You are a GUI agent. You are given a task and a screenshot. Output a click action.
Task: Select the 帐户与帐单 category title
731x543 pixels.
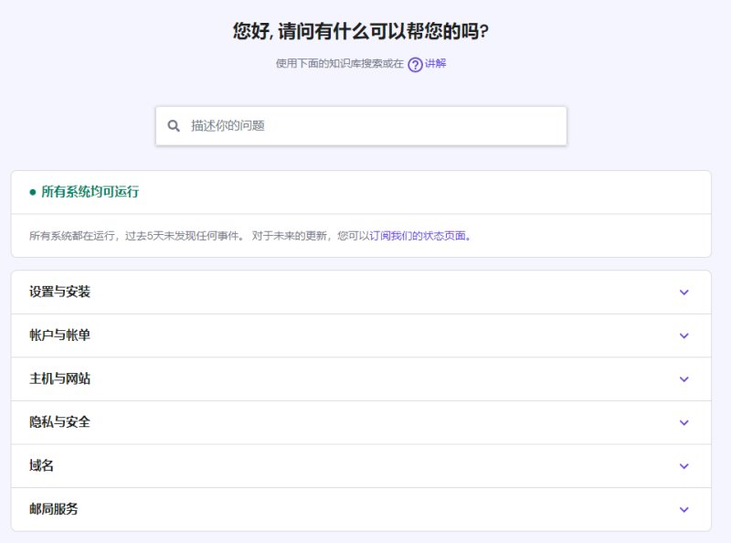pyautogui.click(x=59, y=335)
